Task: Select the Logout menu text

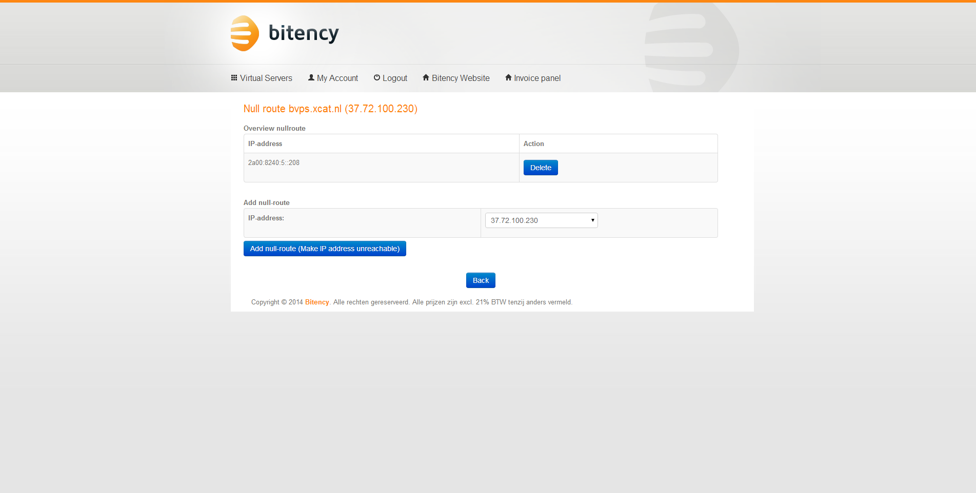Action: (x=395, y=78)
